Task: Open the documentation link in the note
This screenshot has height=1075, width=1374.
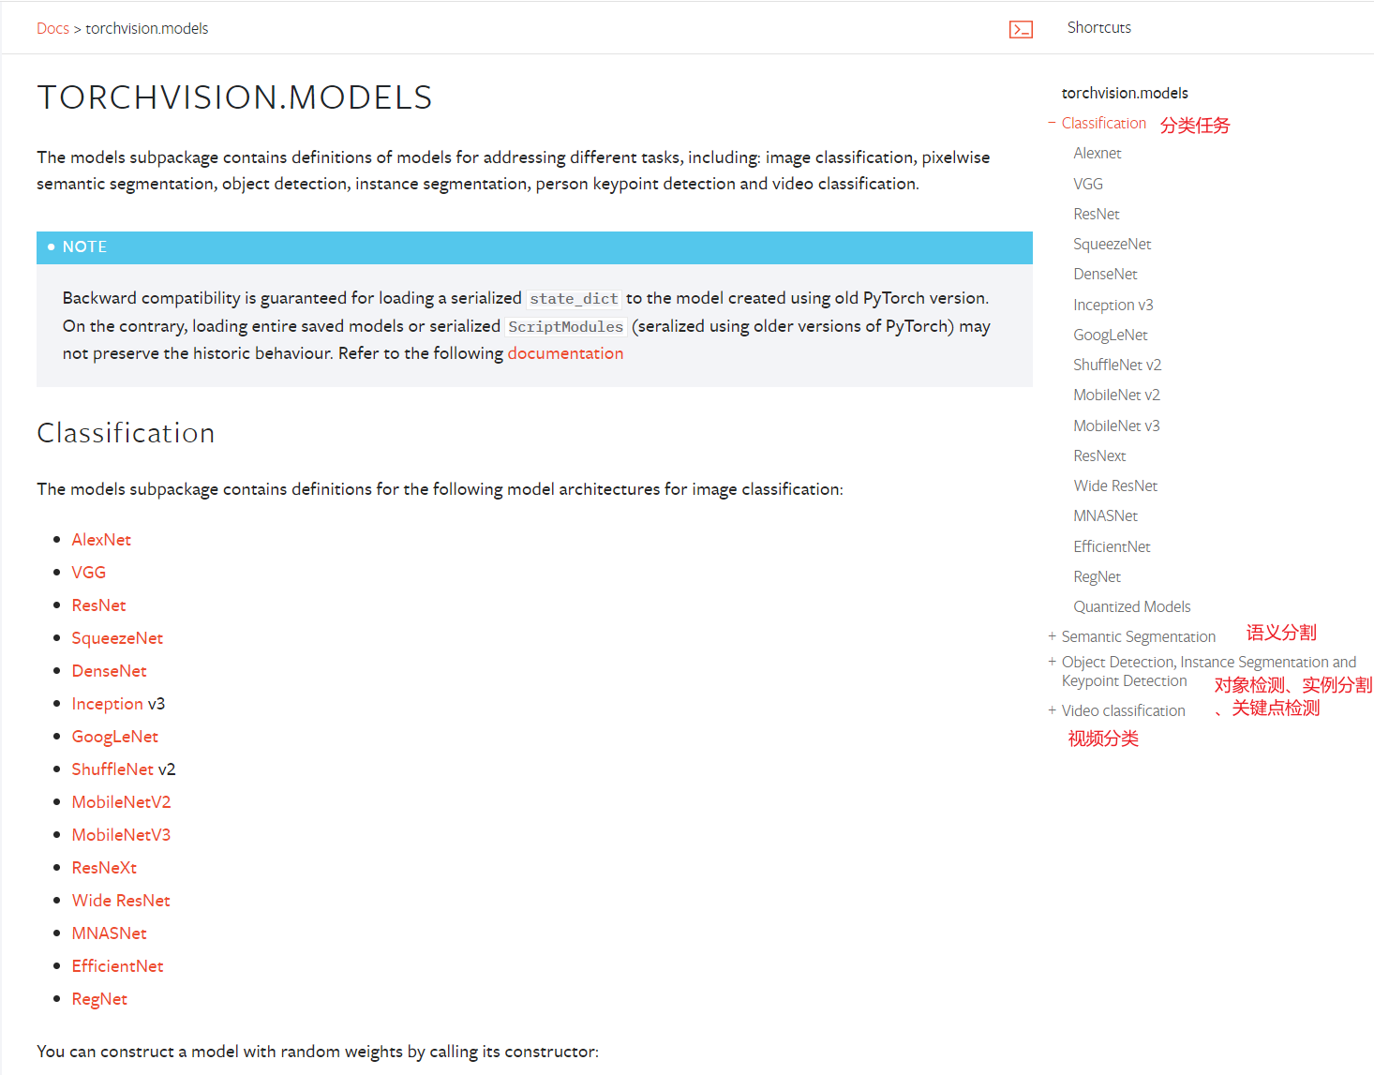Action: pos(565,353)
